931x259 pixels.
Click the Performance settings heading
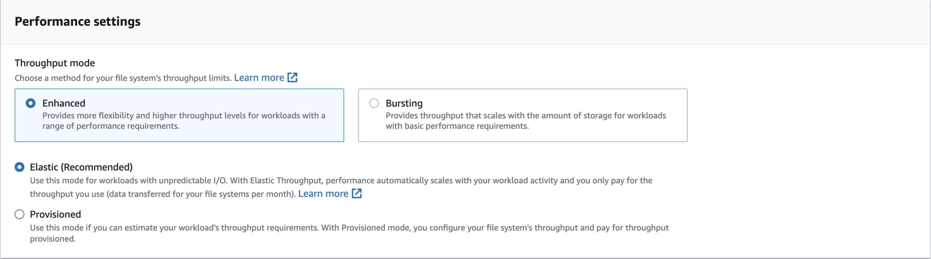77,22
